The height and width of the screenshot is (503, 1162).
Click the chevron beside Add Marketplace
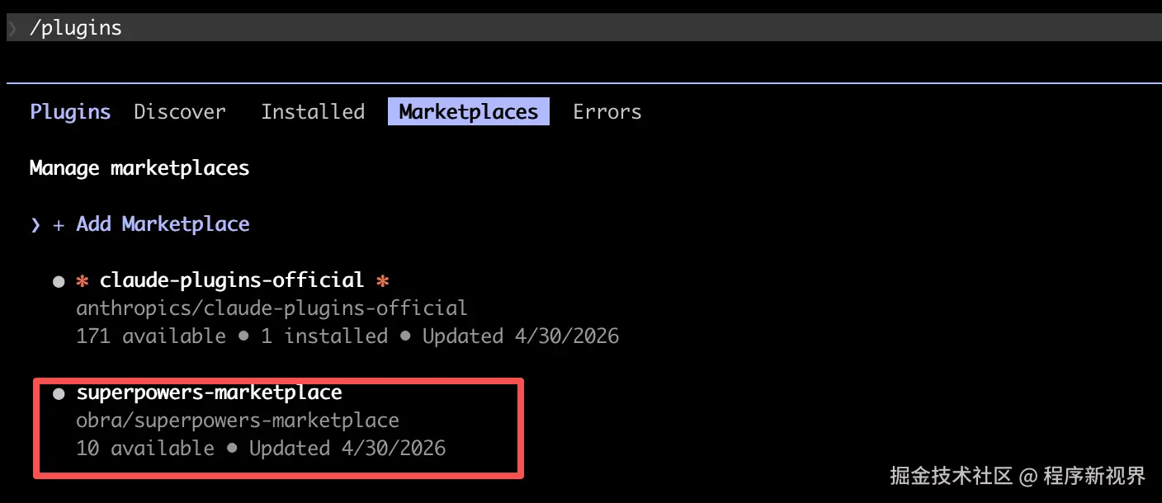click(35, 225)
